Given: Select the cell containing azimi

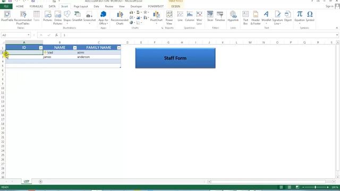Looking at the screenshot, I should [x=99, y=53].
